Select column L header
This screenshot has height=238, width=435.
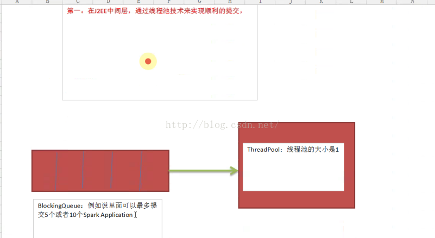click(x=351, y=2)
